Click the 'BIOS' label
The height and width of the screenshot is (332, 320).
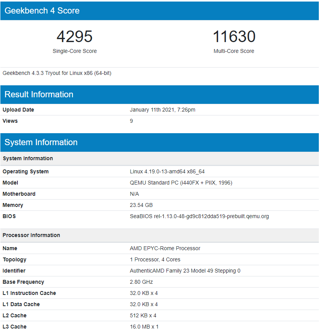(x=9, y=217)
